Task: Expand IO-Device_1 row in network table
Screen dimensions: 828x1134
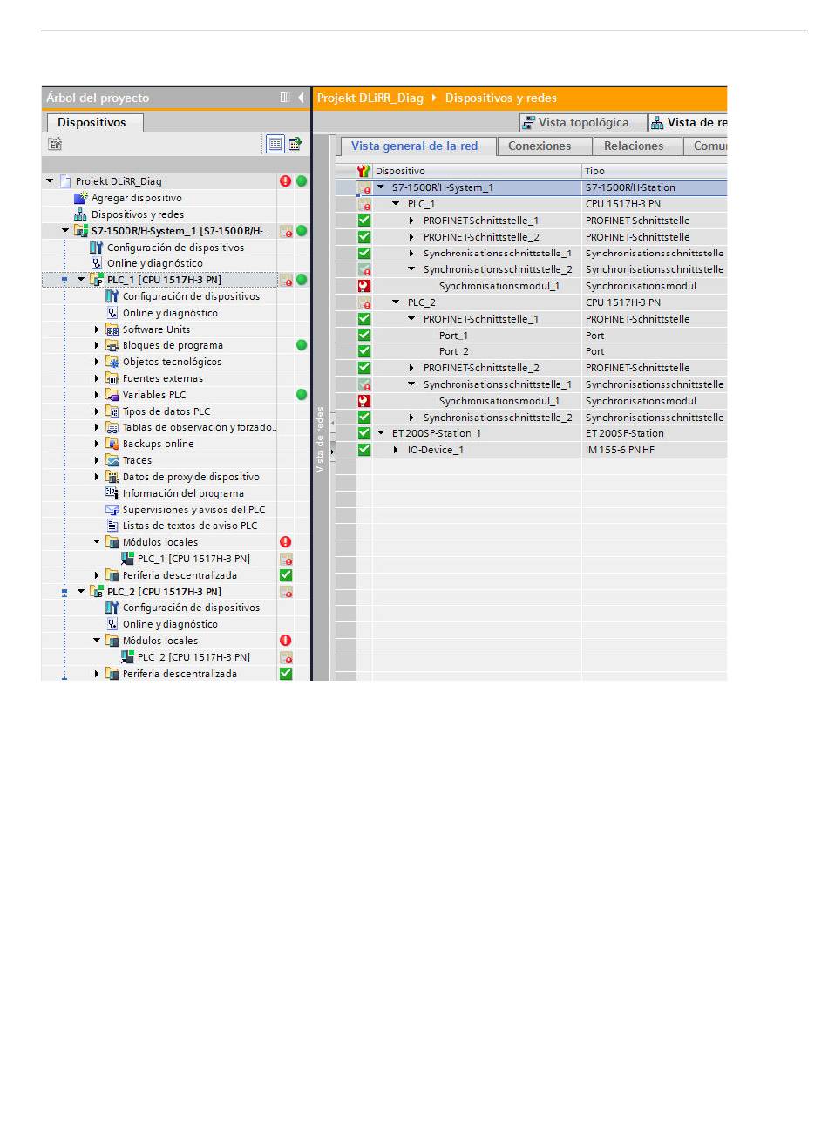Action: (396, 450)
